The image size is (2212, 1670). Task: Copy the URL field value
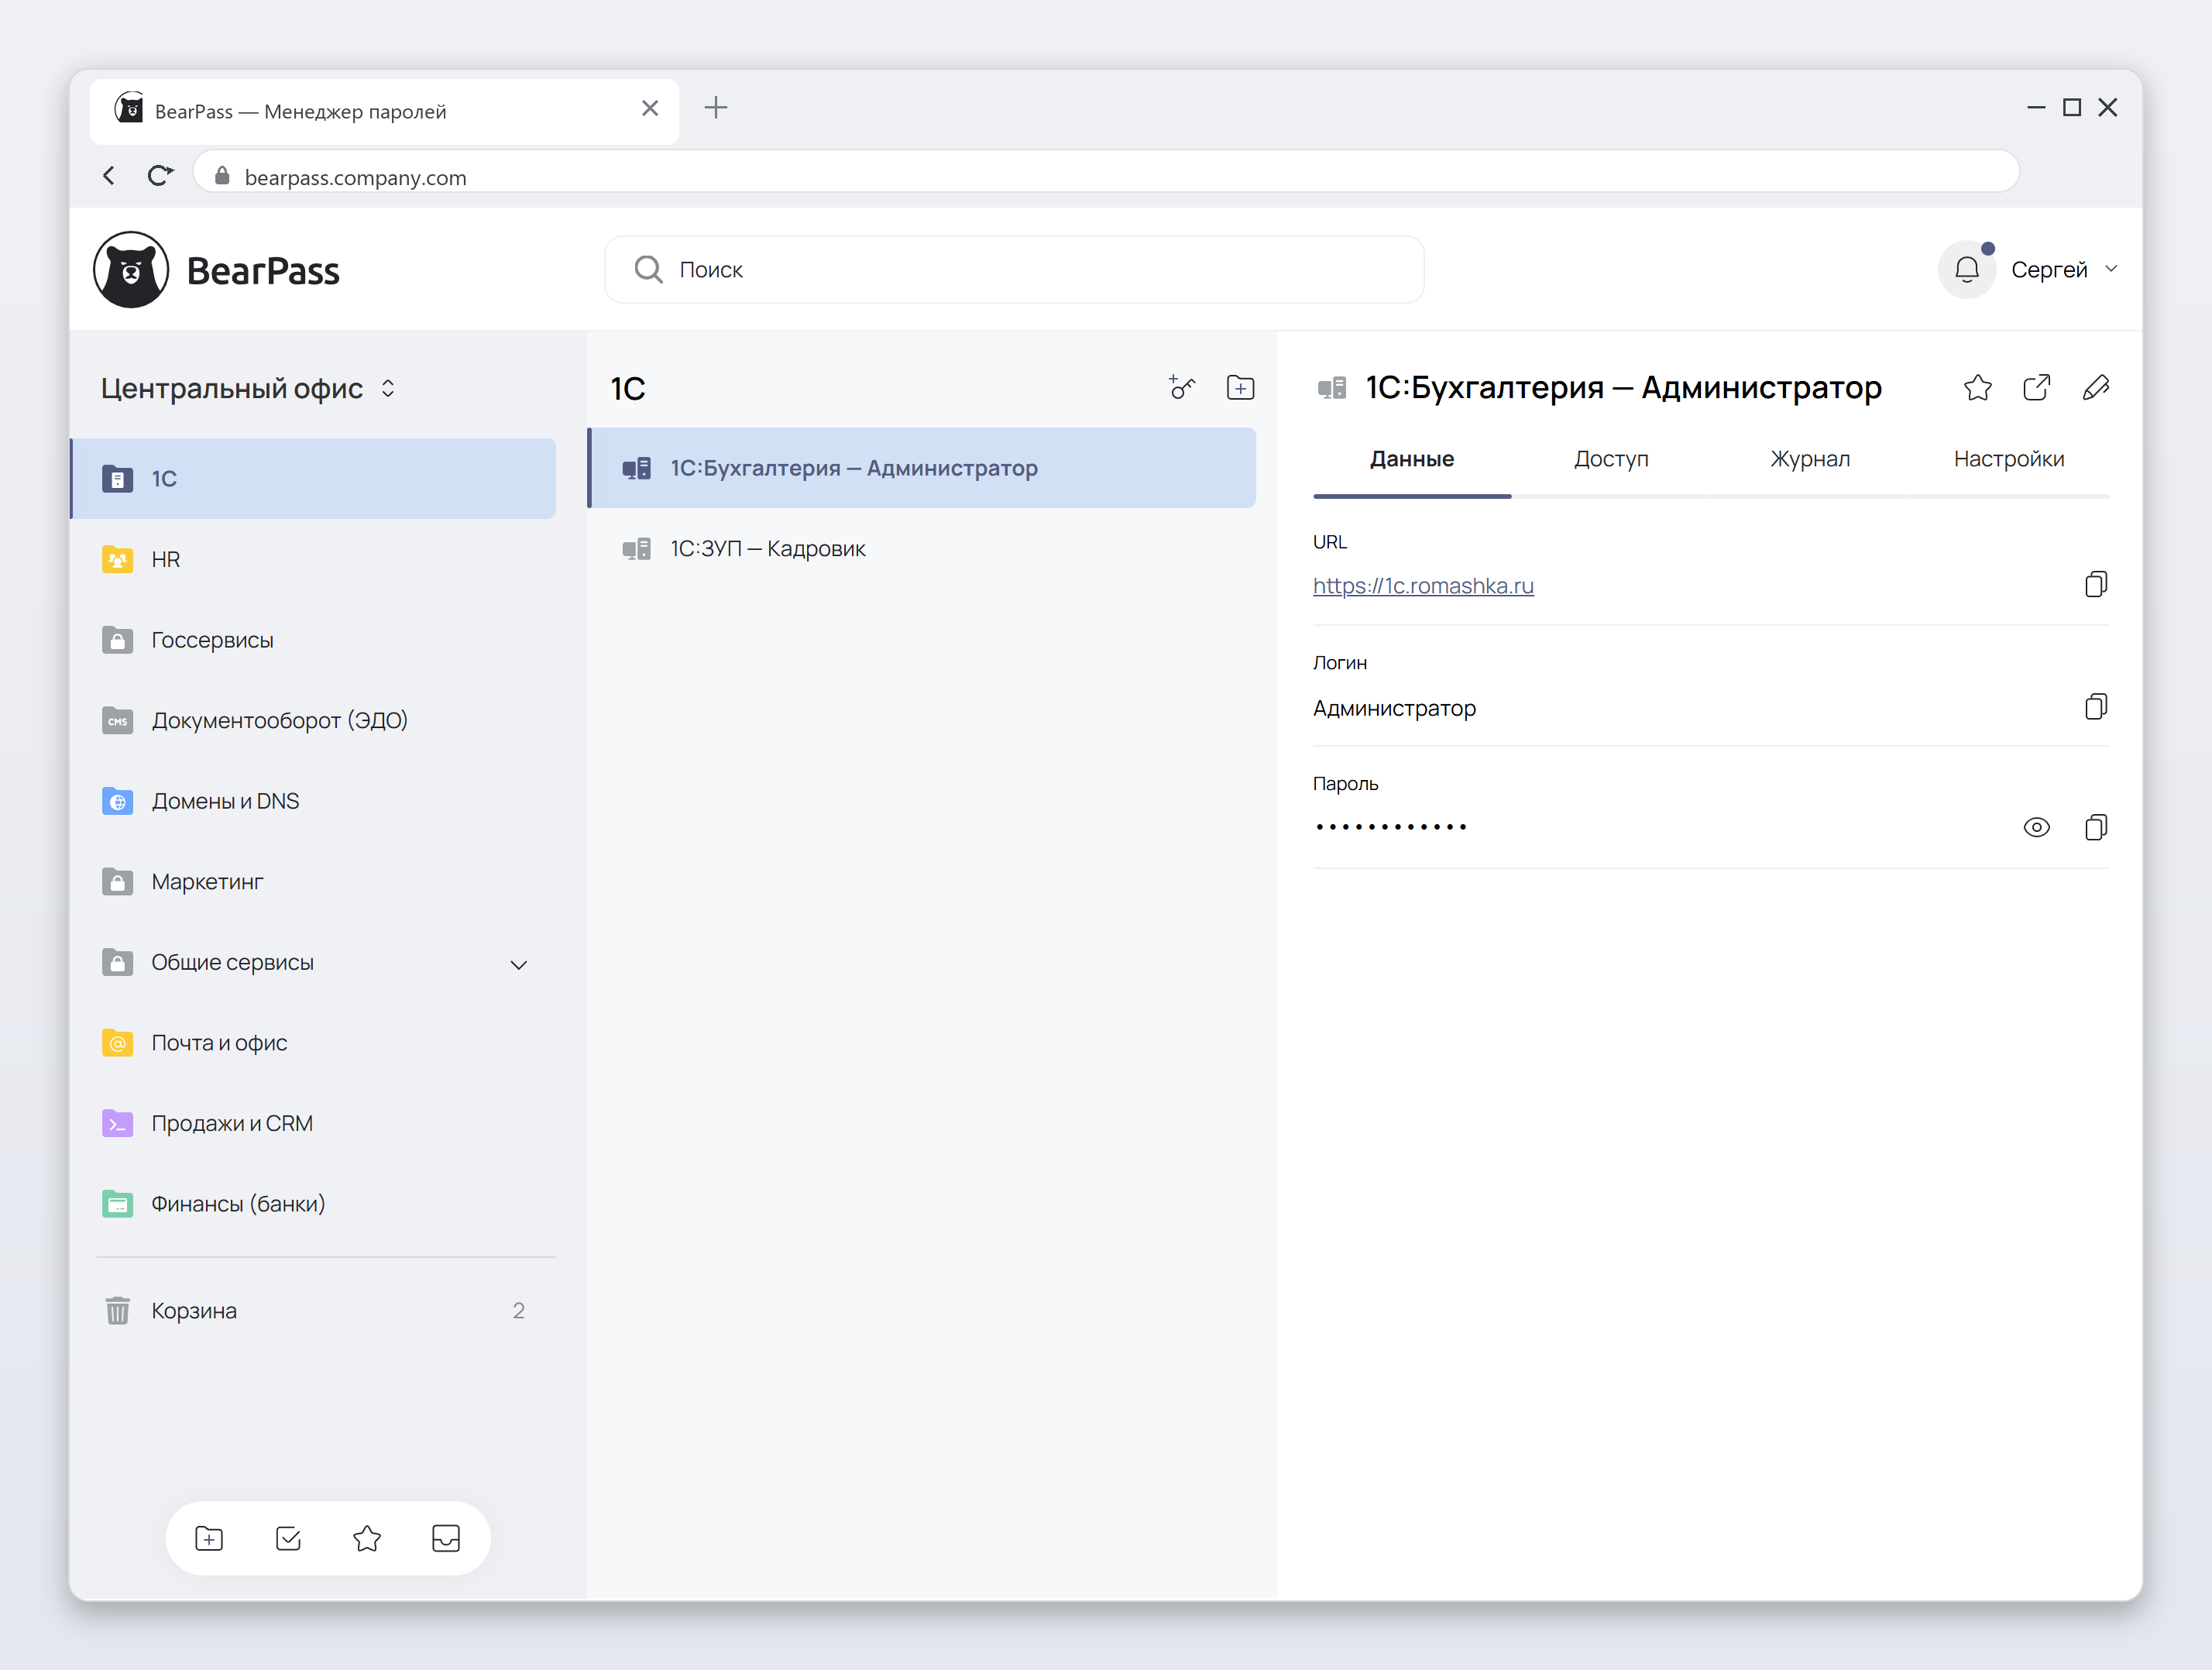click(x=2096, y=585)
